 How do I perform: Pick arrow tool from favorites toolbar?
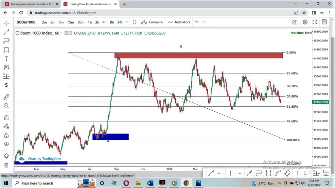click(x=249, y=173)
